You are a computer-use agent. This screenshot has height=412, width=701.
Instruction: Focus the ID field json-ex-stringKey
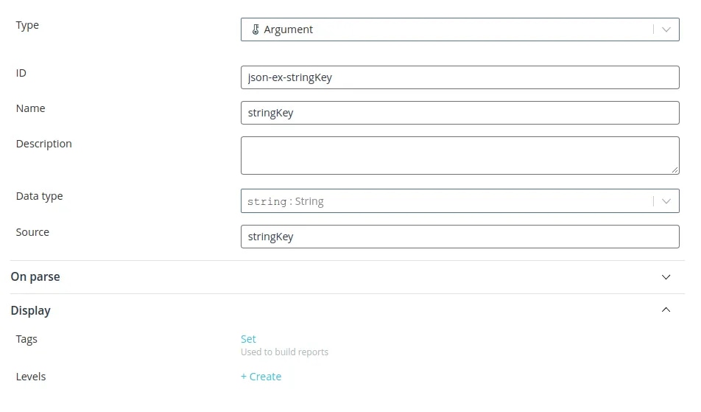click(460, 77)
